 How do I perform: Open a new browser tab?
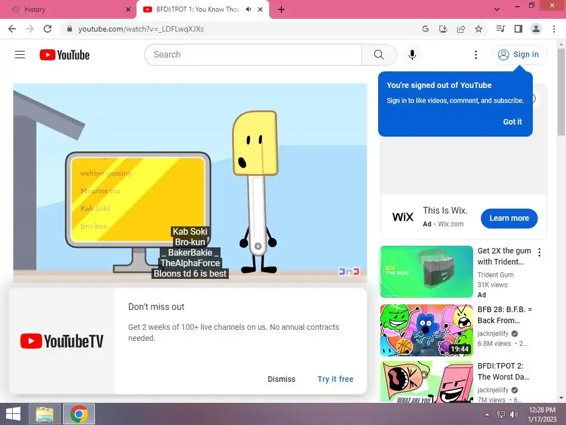[x=281, y=9]
